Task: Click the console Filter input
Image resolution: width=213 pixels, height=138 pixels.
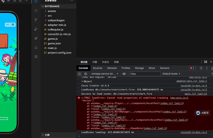Action: [145, 74]
